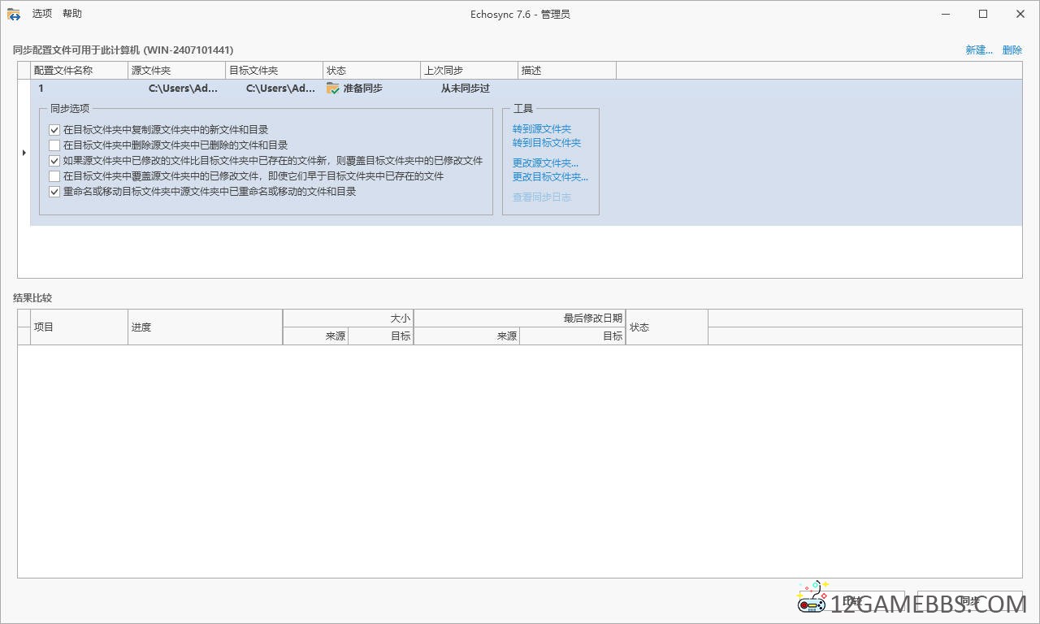This screenshot has width=1040, height=624.
Task: Click the 准备同步 status text
Action: point(362,88)
